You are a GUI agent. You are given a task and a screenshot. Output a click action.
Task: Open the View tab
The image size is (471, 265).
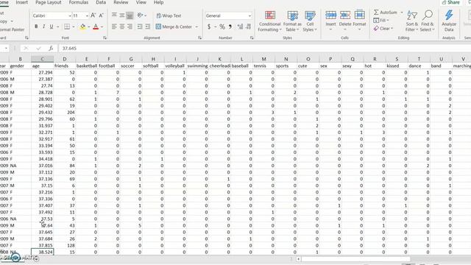click(x=141, y=2)
